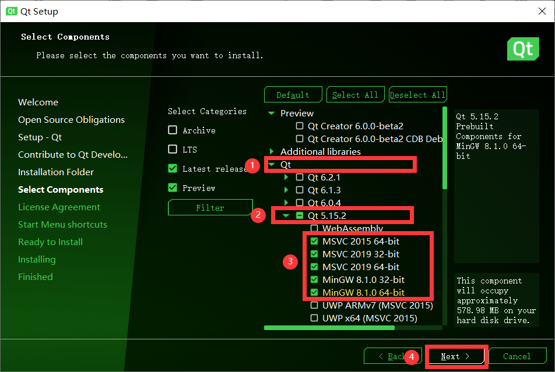555x372 pixels.
Task: Select the Additional libraries row label
Action: pyautogui.click(x=321, y=151)
